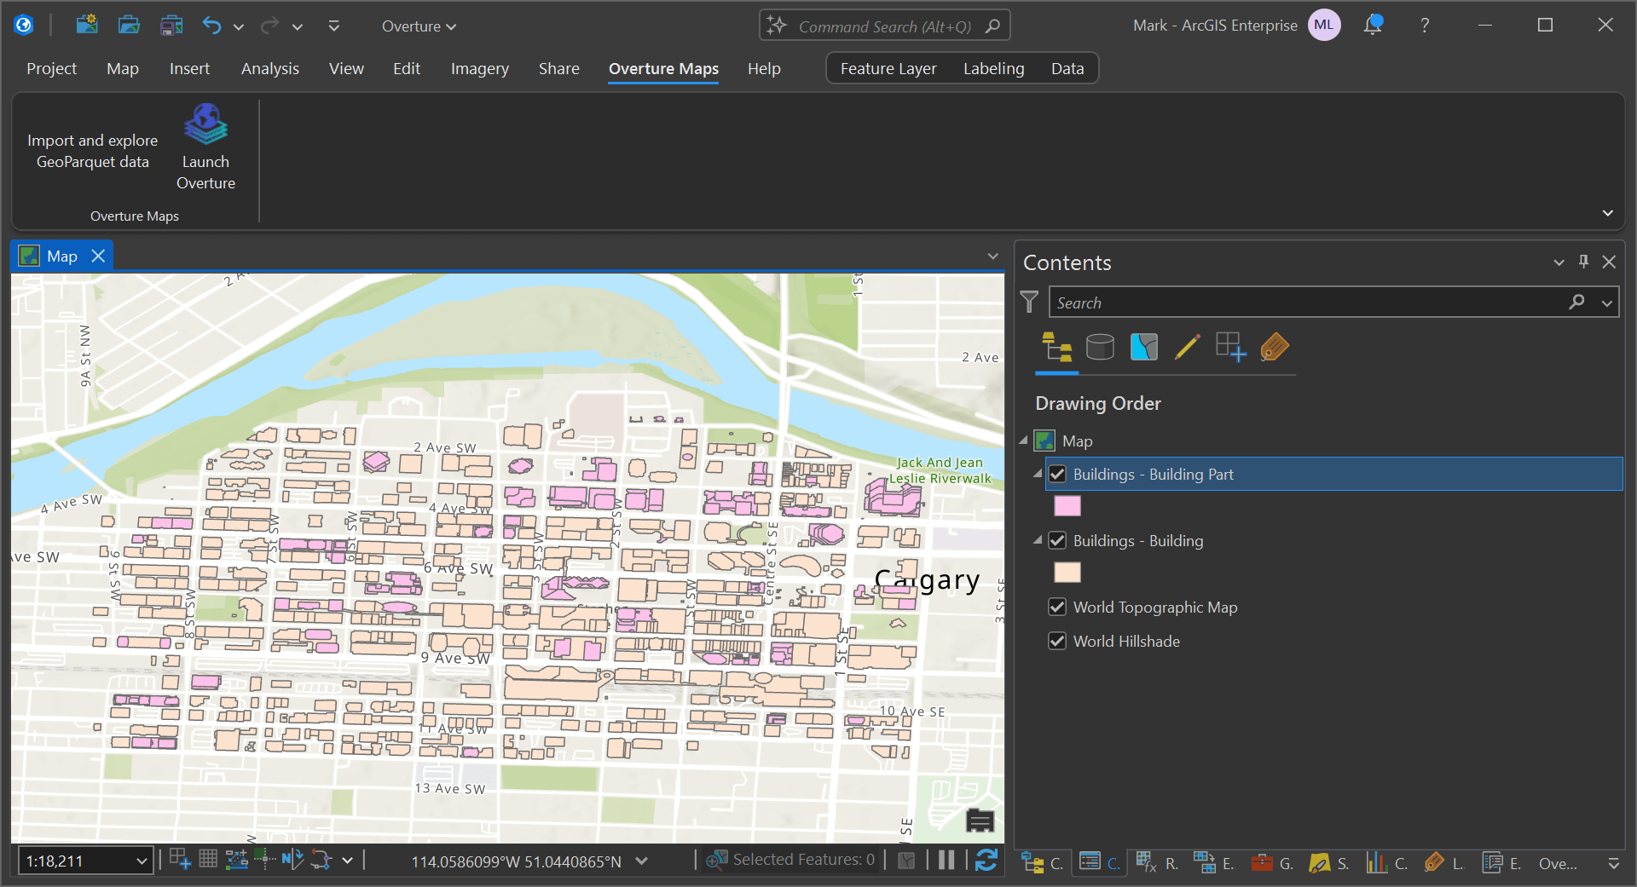
Task: Pin the Contents pane with auto-hide
Action: (x=1583, y=262)
